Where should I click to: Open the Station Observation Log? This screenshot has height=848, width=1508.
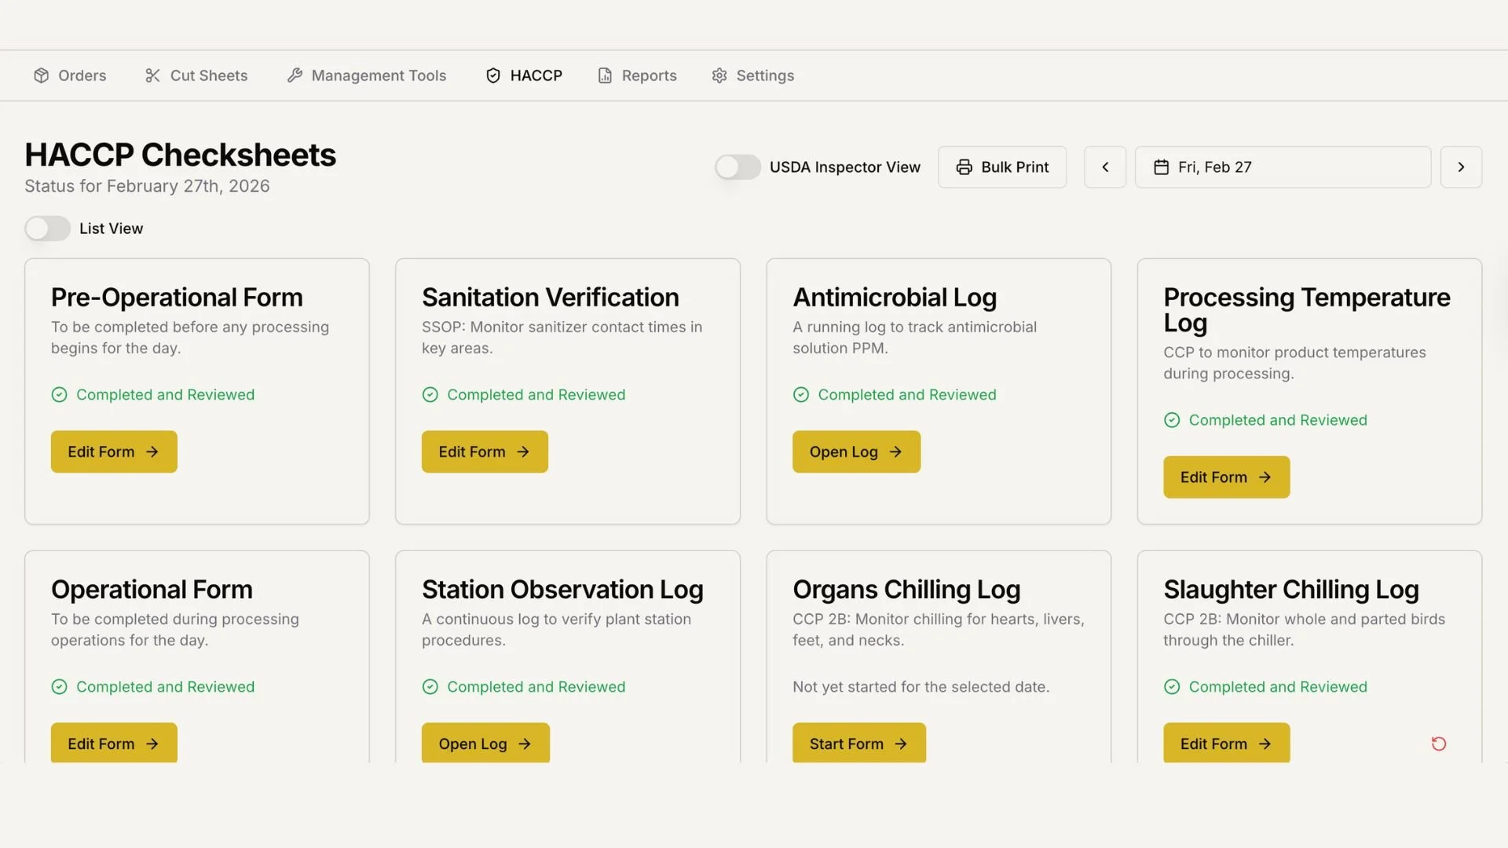tap(485, 743)
